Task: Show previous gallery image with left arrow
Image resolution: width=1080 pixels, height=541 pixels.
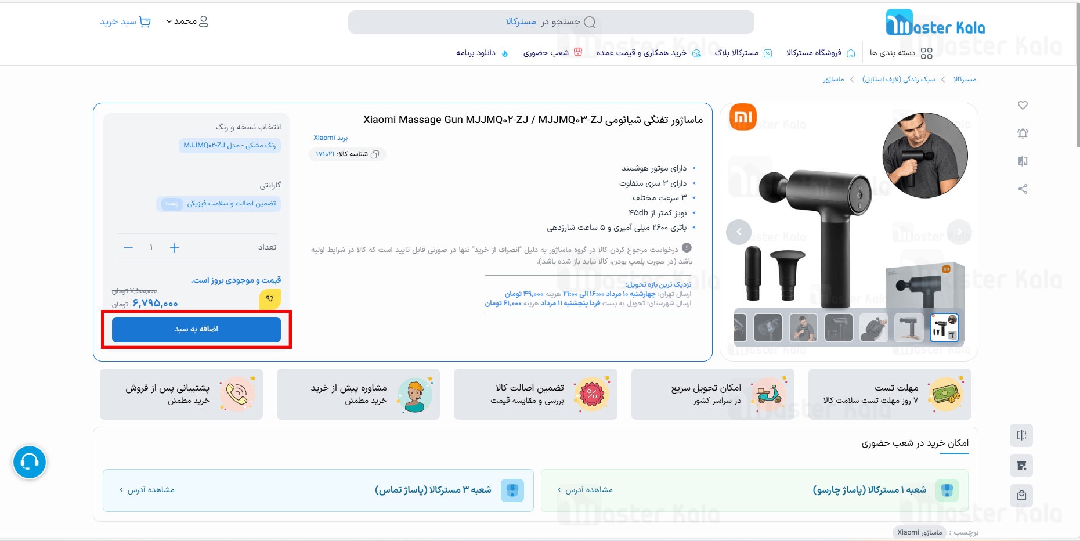Action: click(x=738, y=232)
